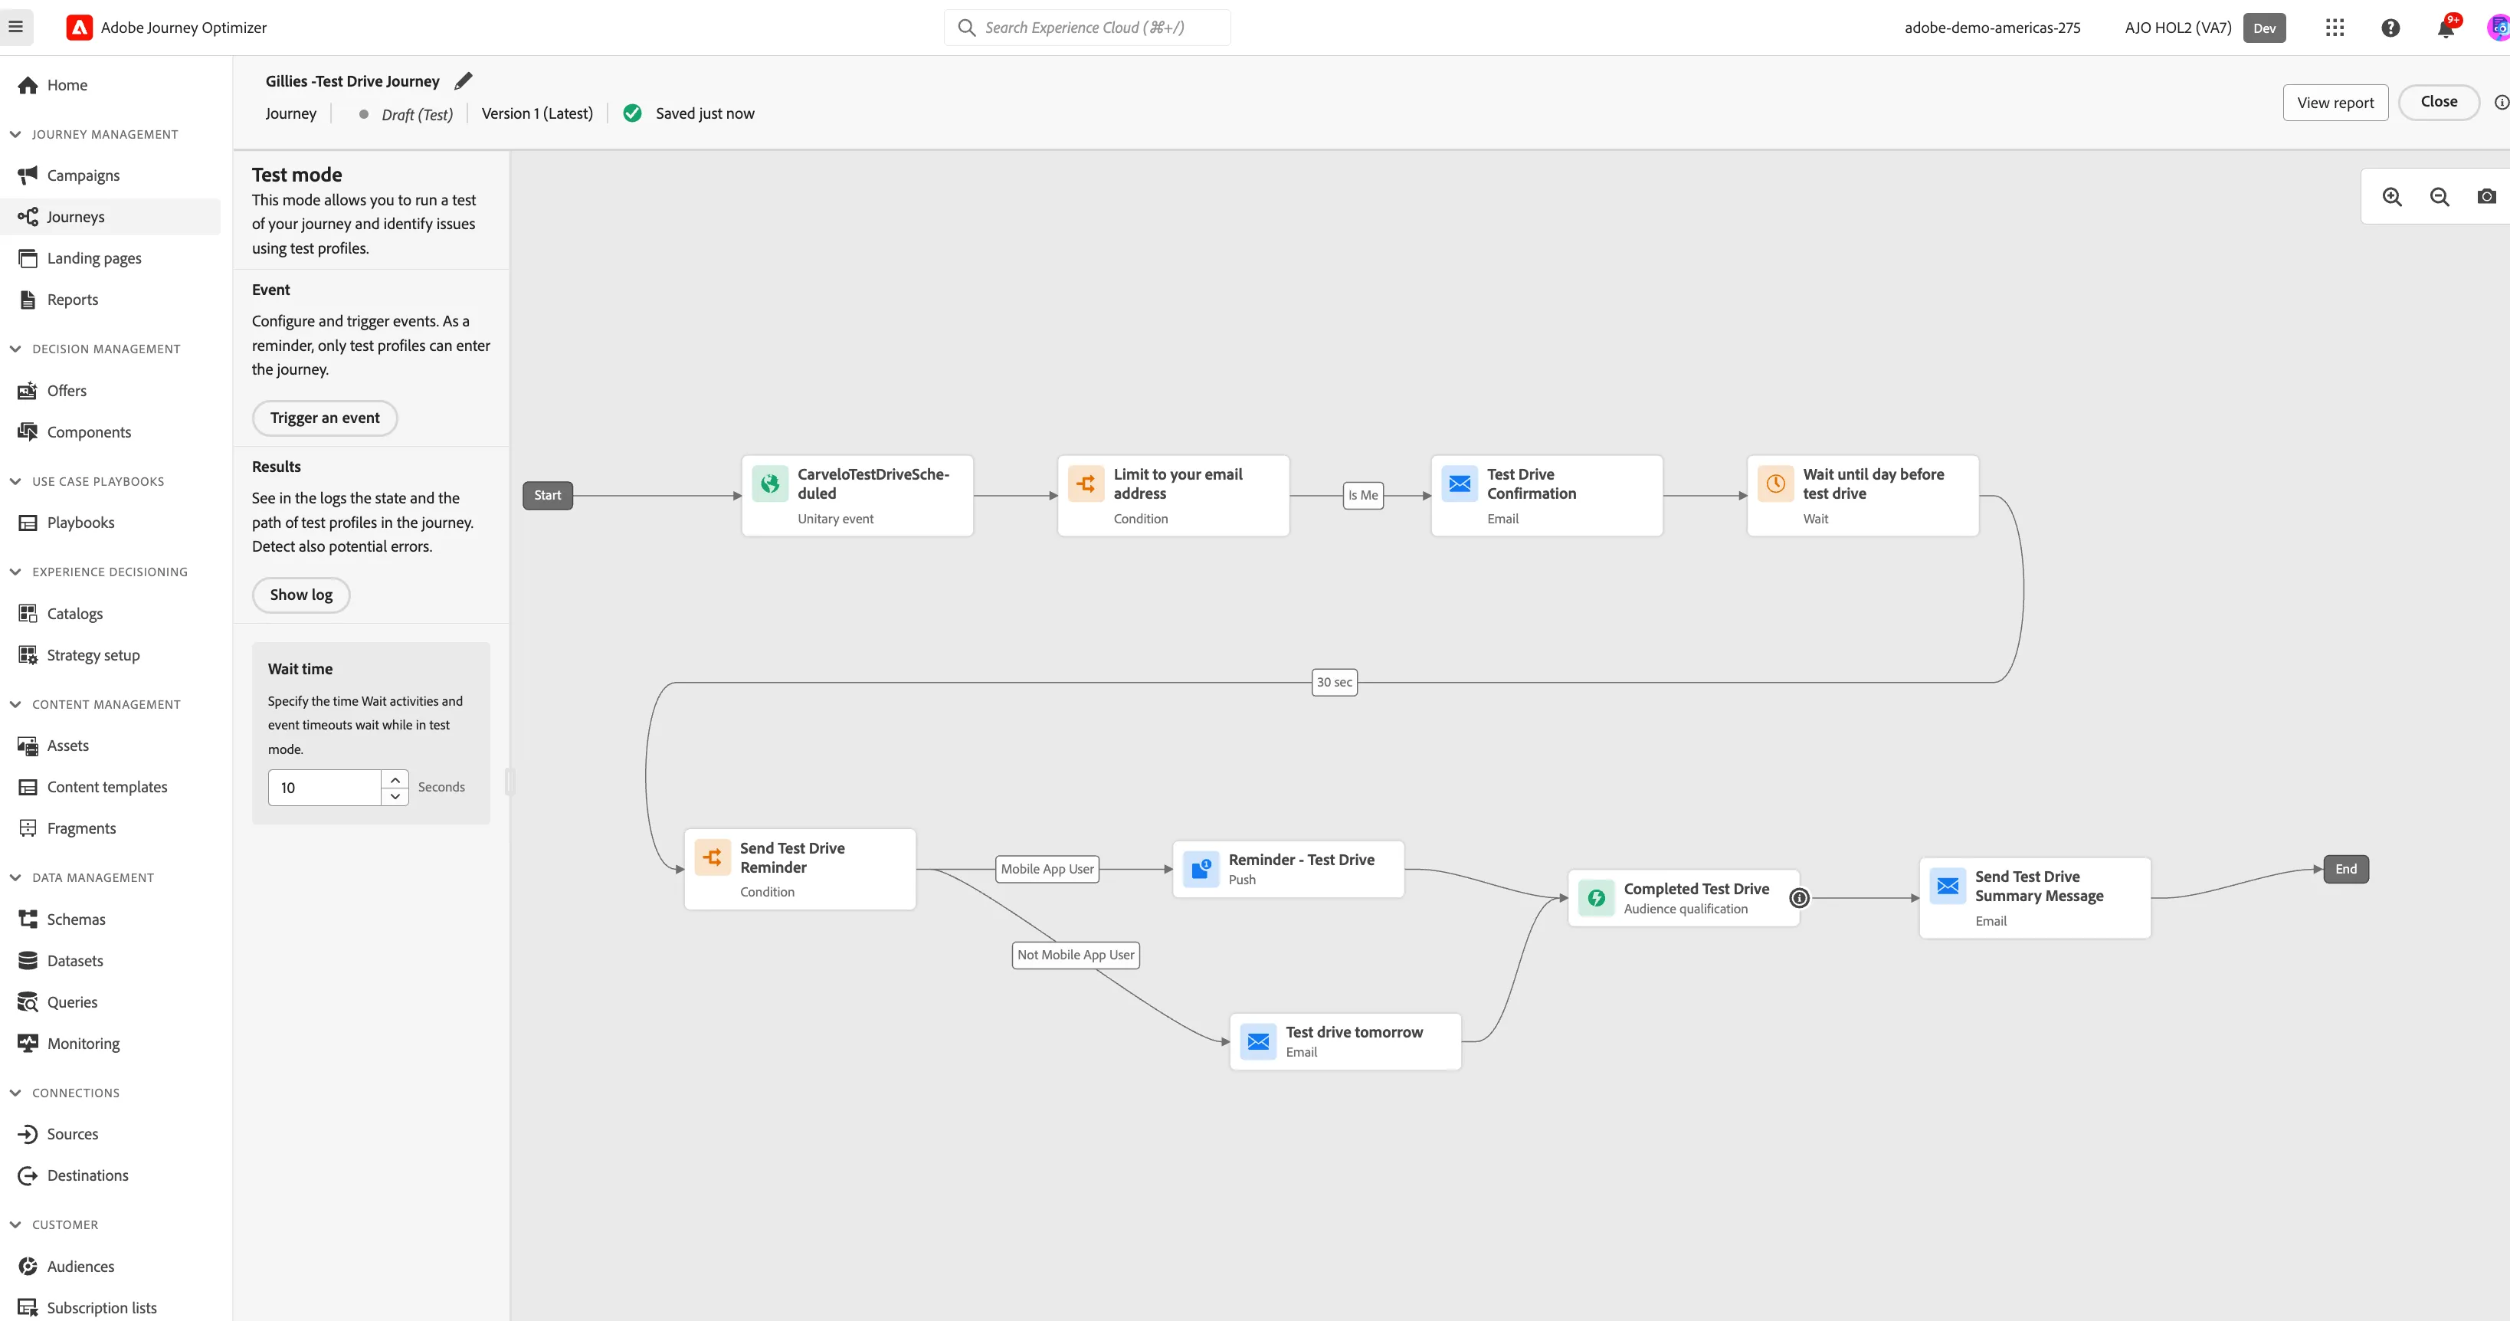Collapse the Data Management section
2510x1321 pixels.
point(15,878)
